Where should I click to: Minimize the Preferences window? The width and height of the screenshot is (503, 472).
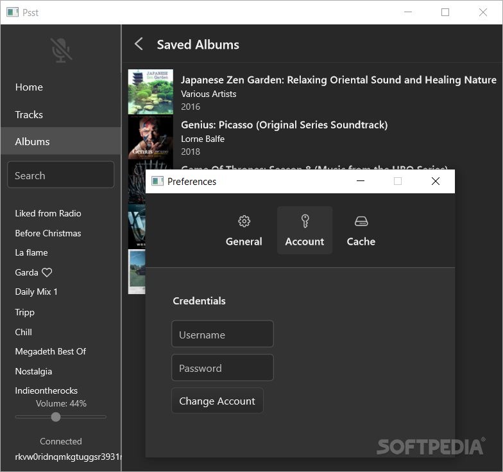pyautogui.click(x=361, y=181)
